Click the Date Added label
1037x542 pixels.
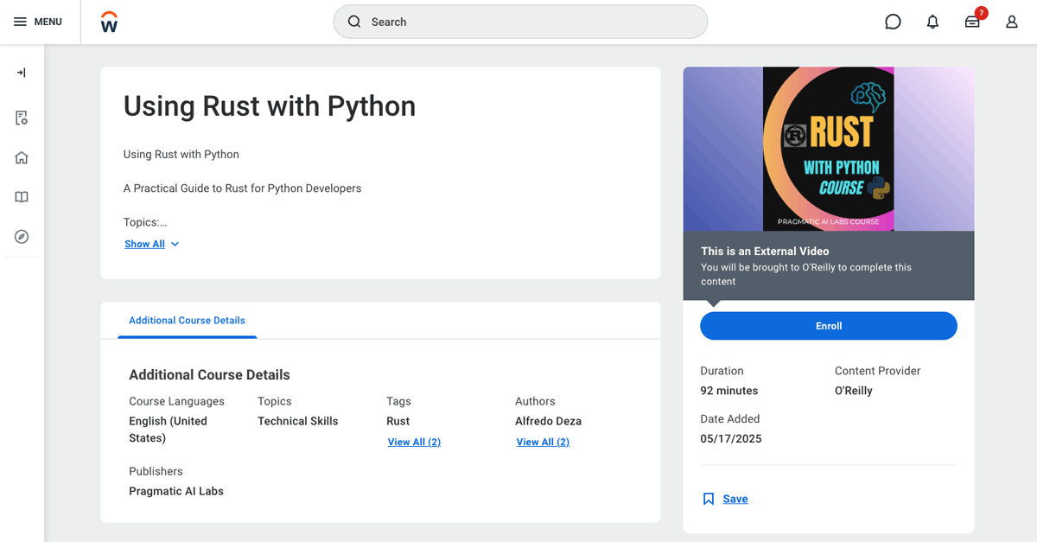(x=730, y=418)
